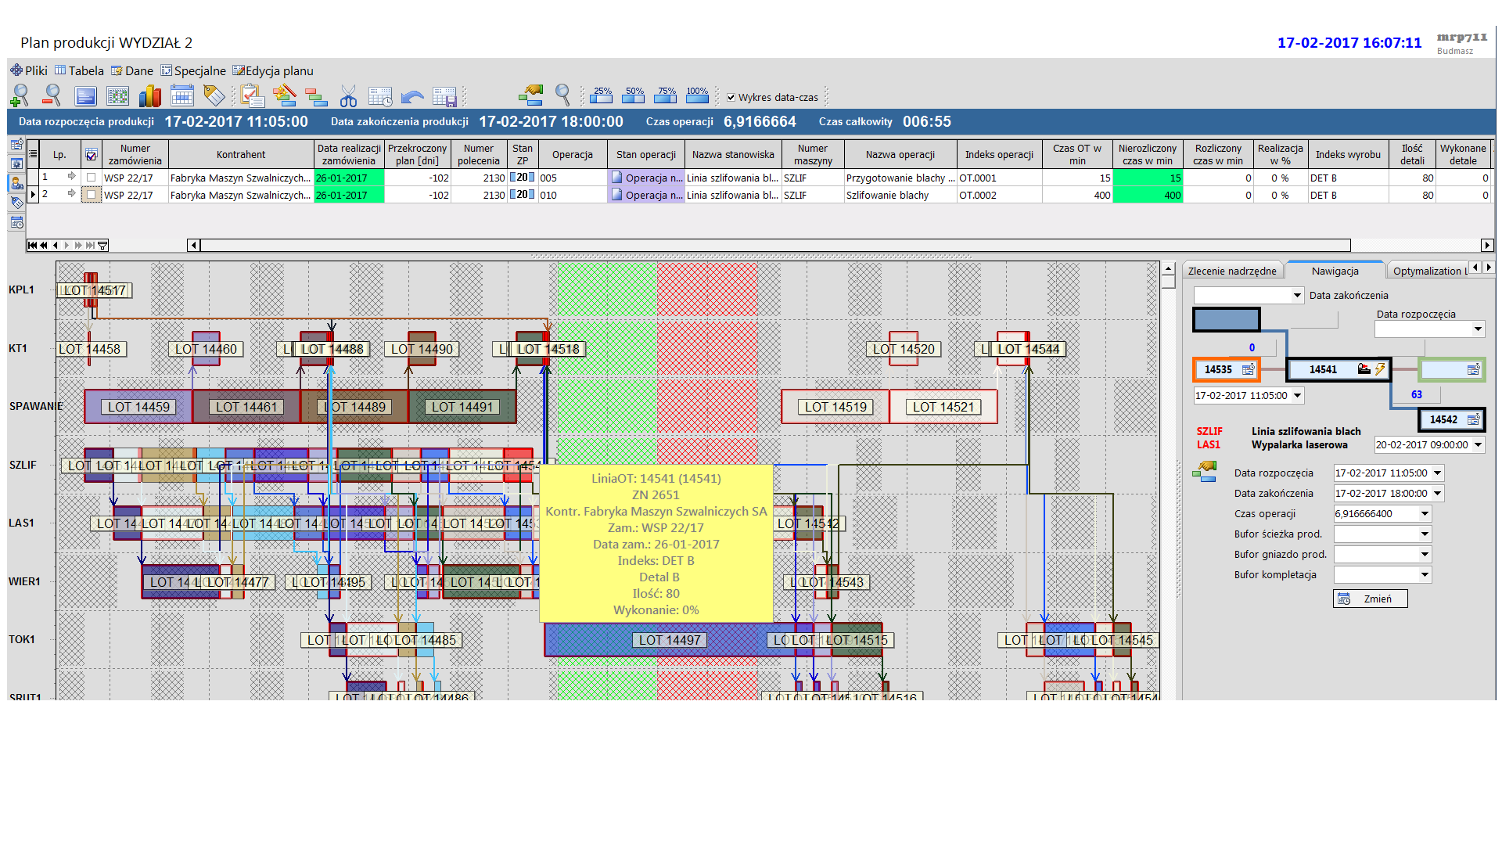Click the table first-record navigation button
The height and width of the screenshot is (845, 1502).
32,245
